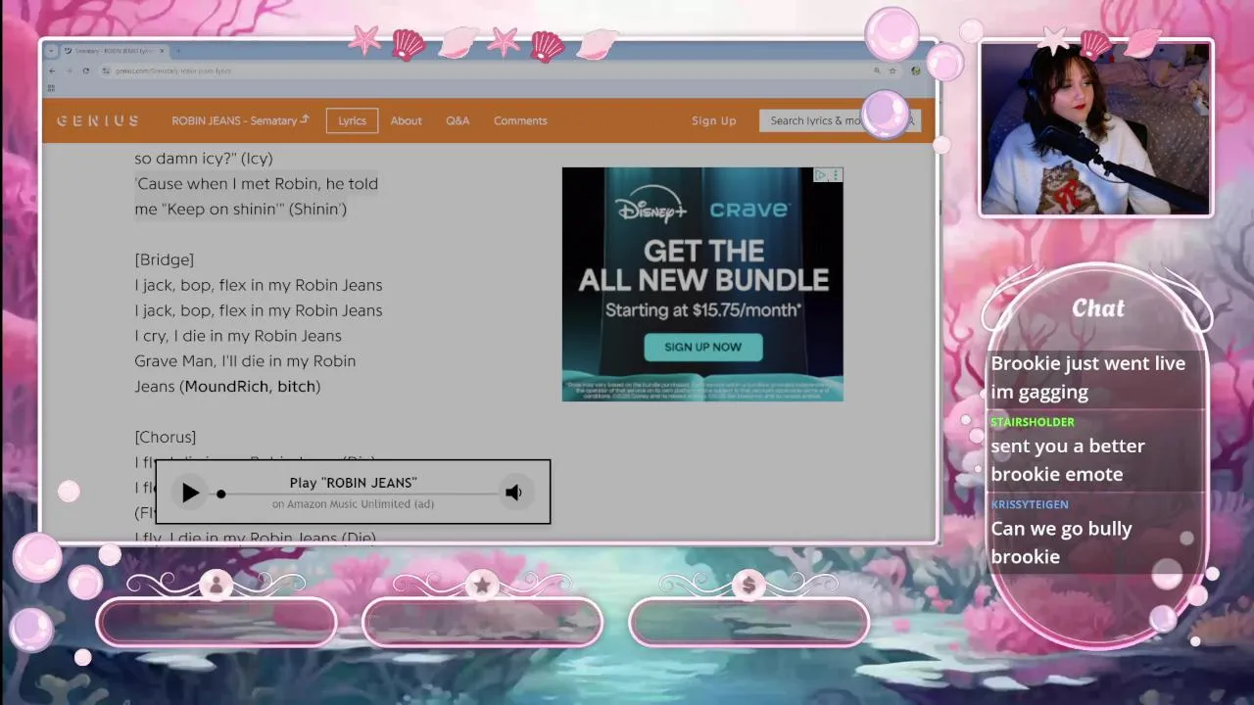Click the [Bridge] section label
The height and width of the screenshot is (705, 1254).
[164, 259]
